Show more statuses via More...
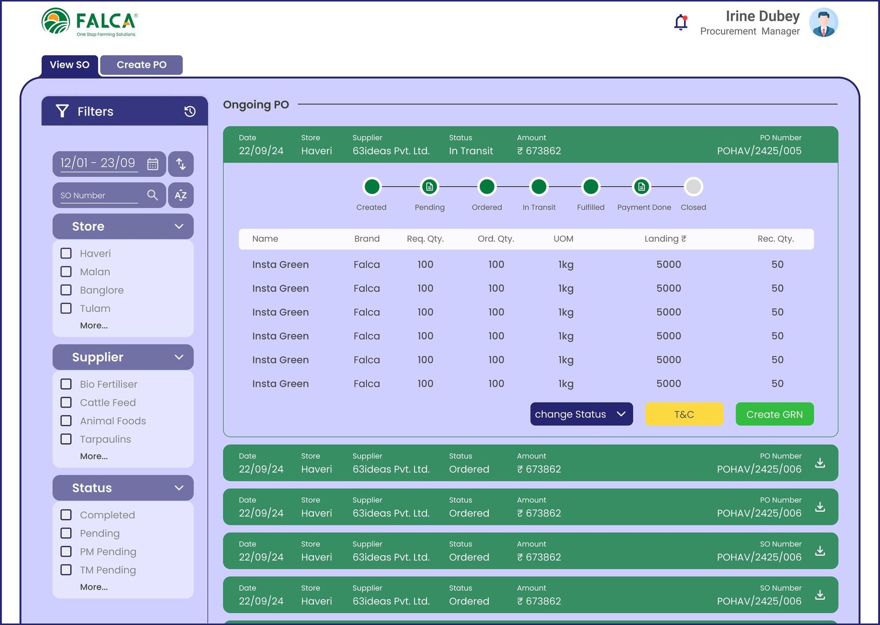 pos(94,587)
